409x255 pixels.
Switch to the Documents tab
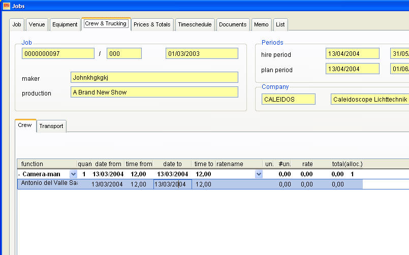[x=233, y=24]
